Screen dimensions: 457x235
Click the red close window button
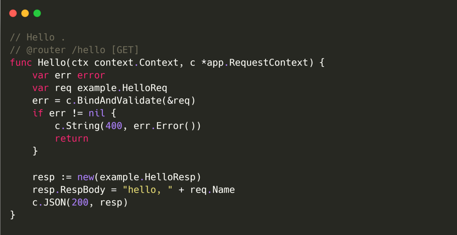coord(13,13)
